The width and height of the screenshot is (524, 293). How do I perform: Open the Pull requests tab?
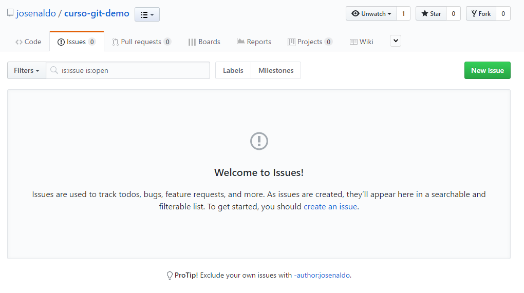(x=141, y=42)
